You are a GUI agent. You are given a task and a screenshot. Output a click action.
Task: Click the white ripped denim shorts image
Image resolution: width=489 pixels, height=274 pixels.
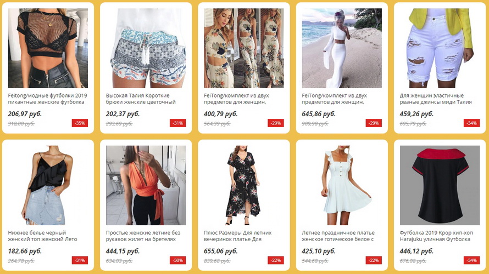pos(440,48)
